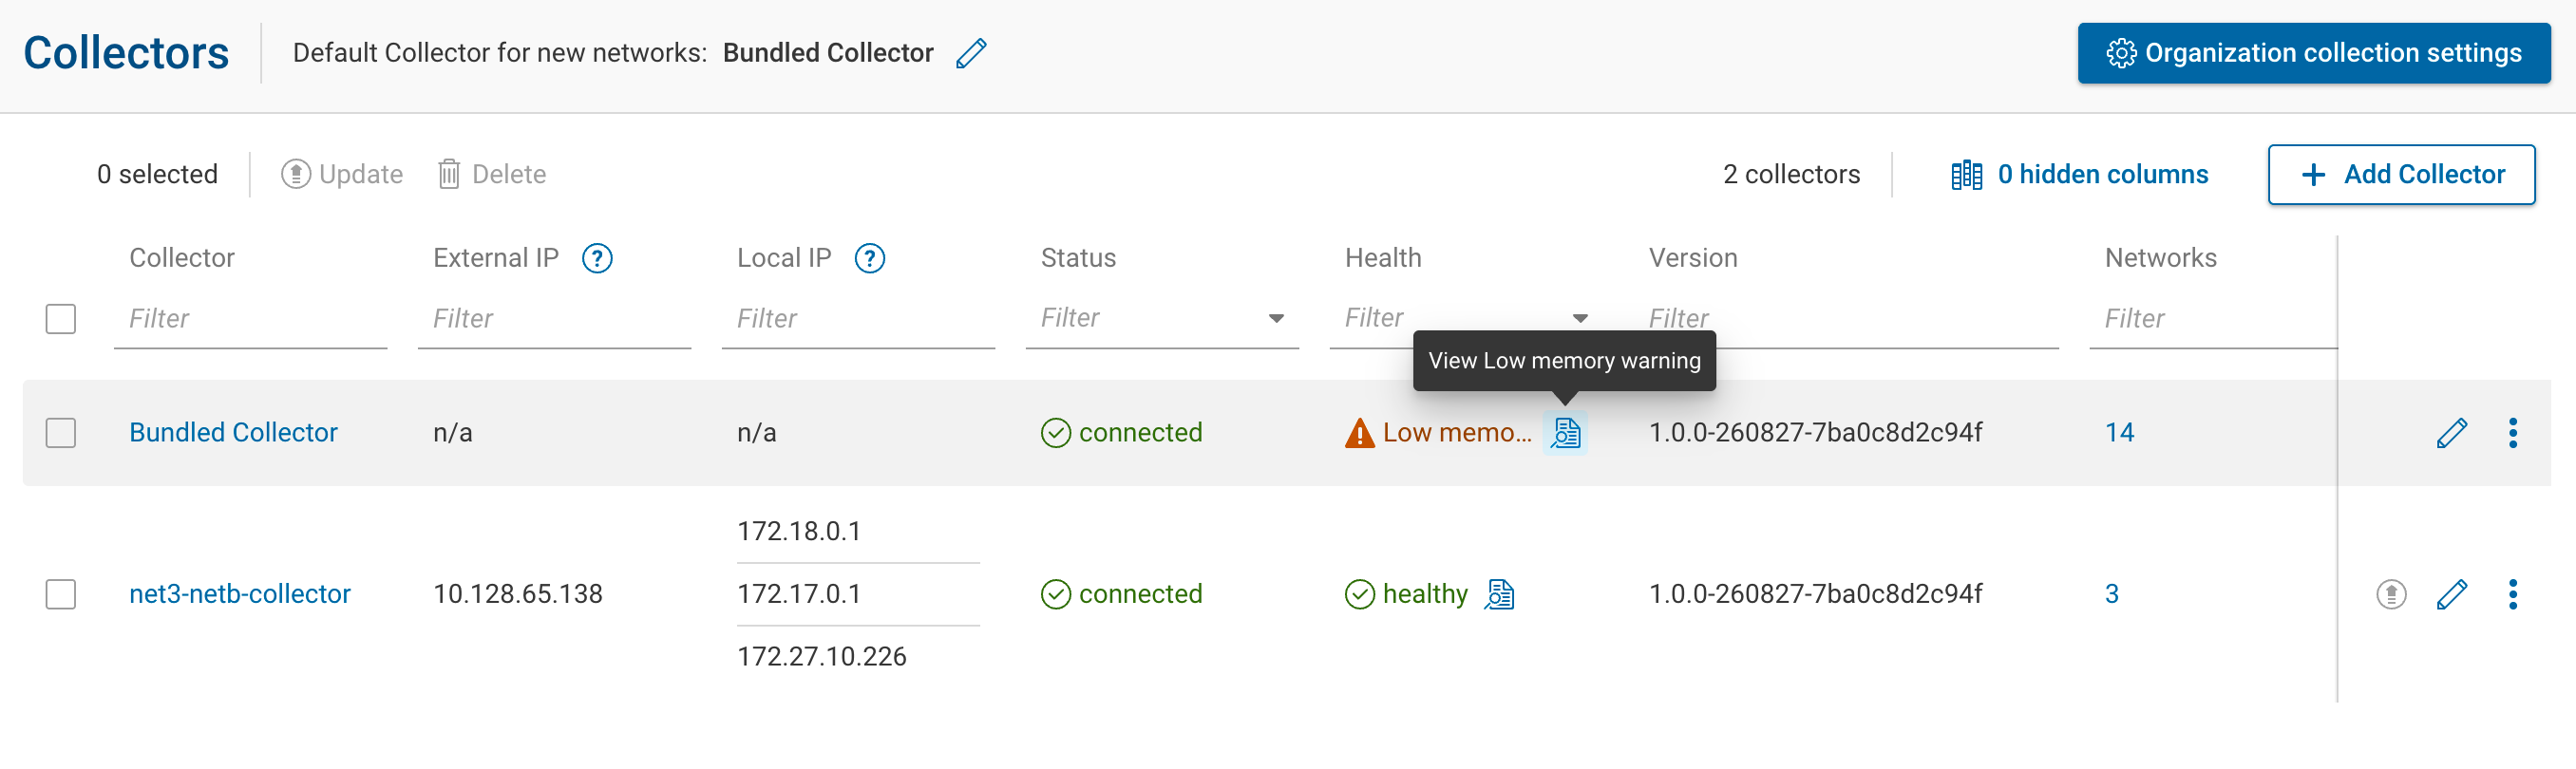Open the Bundled Collector link

[x=233, y=433]
